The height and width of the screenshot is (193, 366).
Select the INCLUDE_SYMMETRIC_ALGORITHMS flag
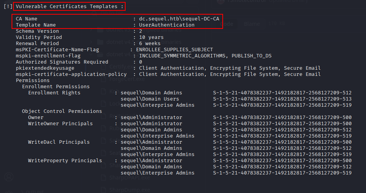point(182,56)
